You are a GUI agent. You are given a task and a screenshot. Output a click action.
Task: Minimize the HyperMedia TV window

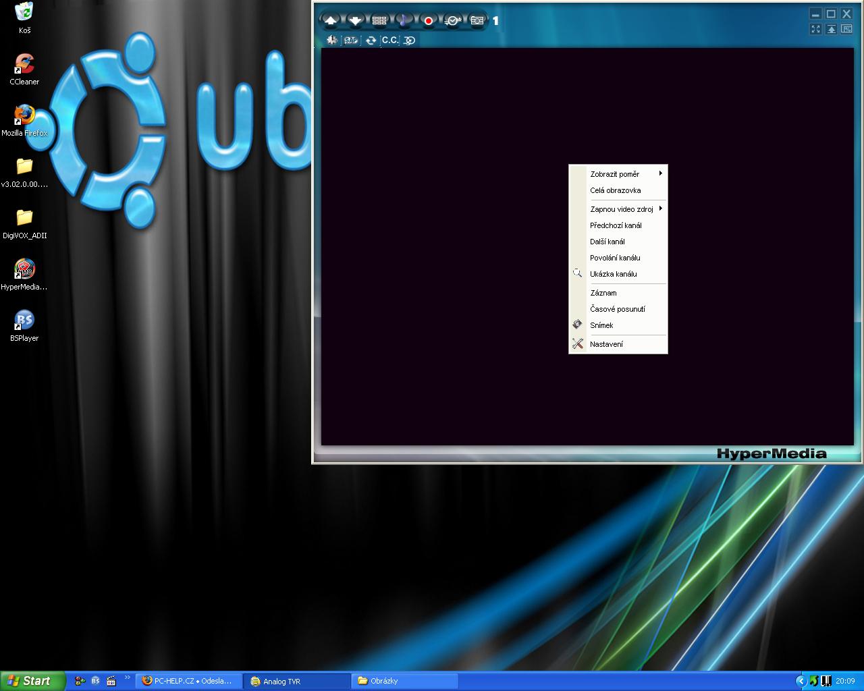815,13
